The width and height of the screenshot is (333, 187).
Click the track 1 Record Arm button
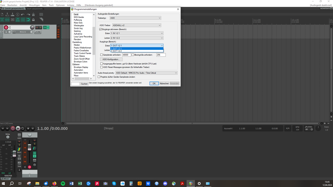(6, 28)
